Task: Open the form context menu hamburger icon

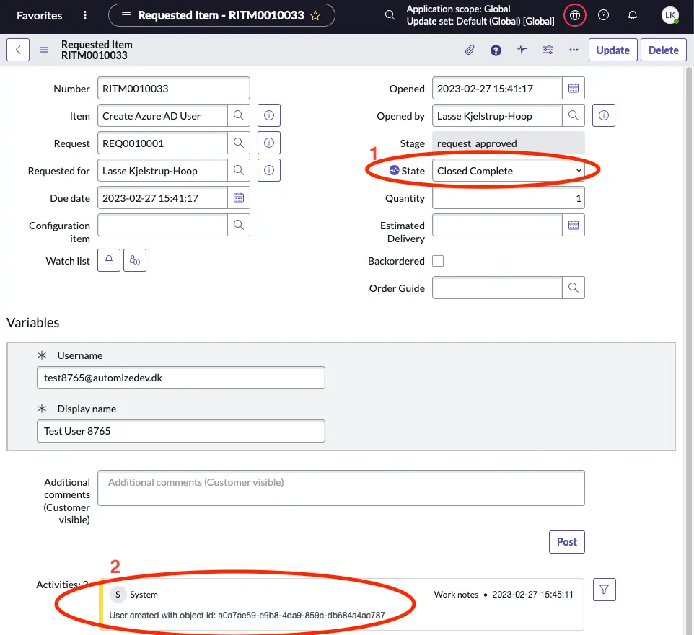Action: pos(43,50)
